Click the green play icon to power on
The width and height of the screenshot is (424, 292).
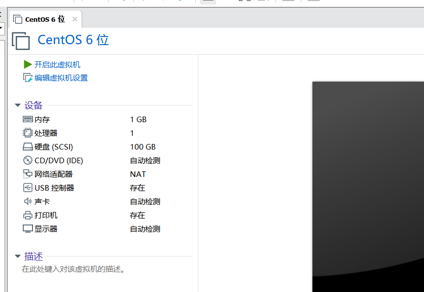(x=27, y=64)
